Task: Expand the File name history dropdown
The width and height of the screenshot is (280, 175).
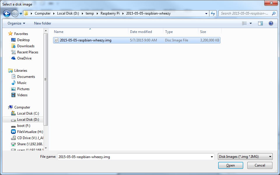Action: pos(212,157)
